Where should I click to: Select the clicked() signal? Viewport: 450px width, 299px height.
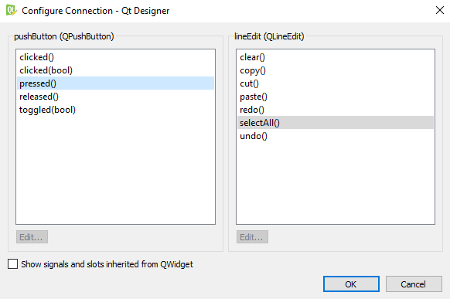115,57
